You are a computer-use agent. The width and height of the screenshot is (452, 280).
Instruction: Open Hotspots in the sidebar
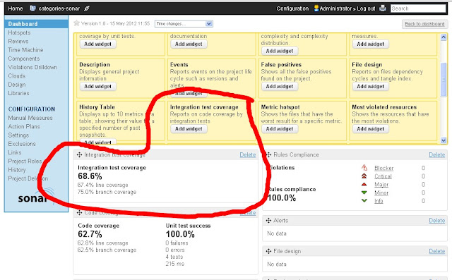click(19, 32)
